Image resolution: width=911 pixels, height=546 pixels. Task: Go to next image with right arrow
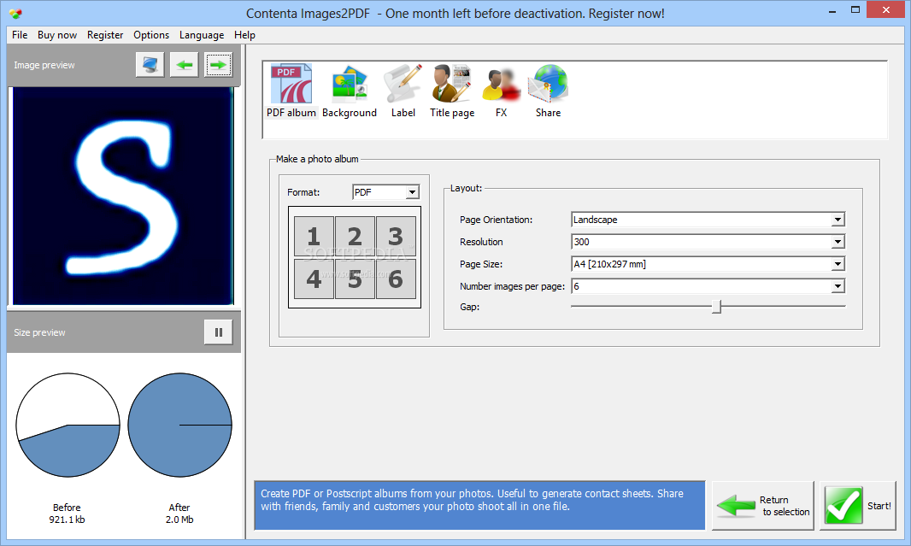(x=219, y=64)
